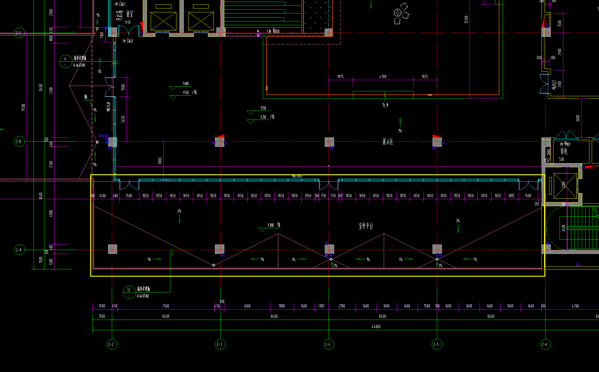
Task: Select the 1085 dimension text
Action: pyautogui.click(x=511, y=196)
